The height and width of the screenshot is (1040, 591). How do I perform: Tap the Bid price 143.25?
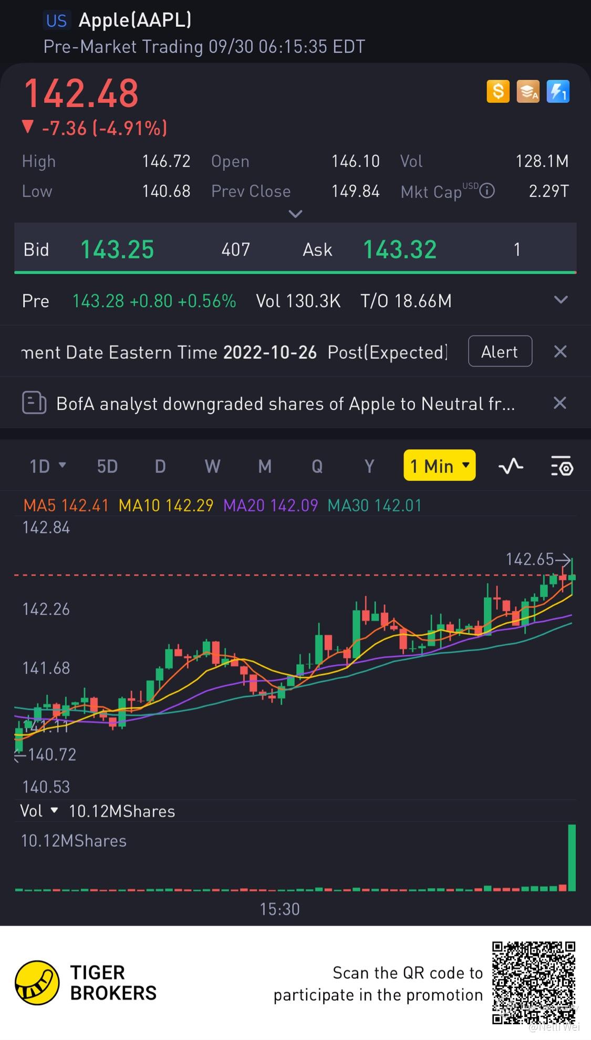click(117, 249)
